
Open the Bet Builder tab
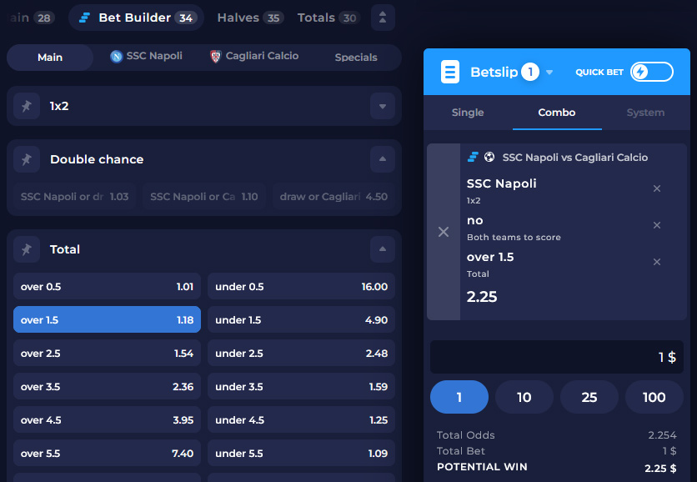point(136,18)
